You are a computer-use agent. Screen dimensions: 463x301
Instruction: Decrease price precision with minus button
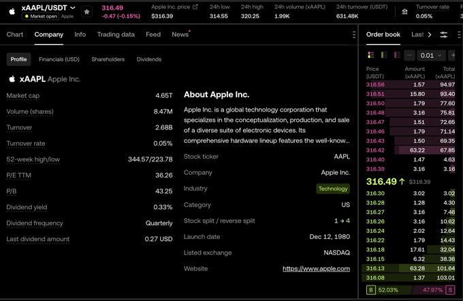[410, 55]
